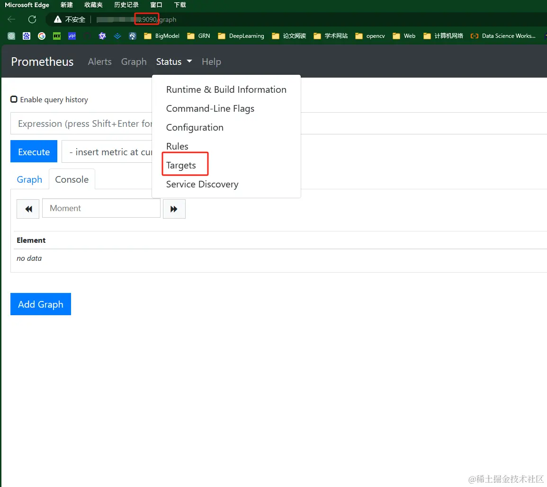Open the BigModel bookmarks folder
This screenshot has height=487, width=547.
pyautogui.click(x=161, y=36)
